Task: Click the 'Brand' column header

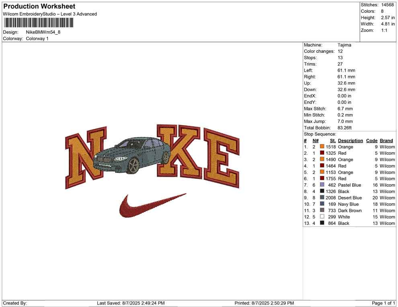Action: tap(386, 141)
